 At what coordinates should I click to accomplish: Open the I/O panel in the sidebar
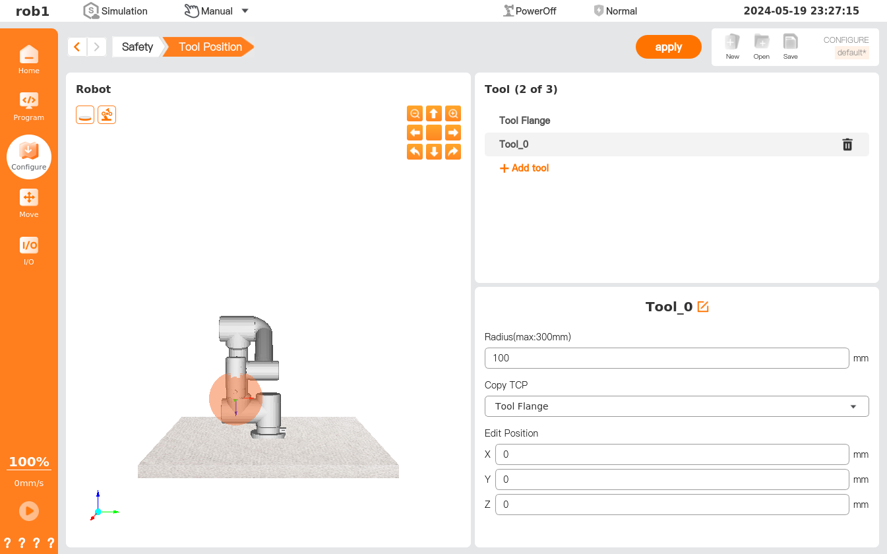[x=29, y=251]
